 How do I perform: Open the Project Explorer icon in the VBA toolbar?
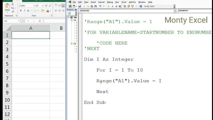[125, 6]
